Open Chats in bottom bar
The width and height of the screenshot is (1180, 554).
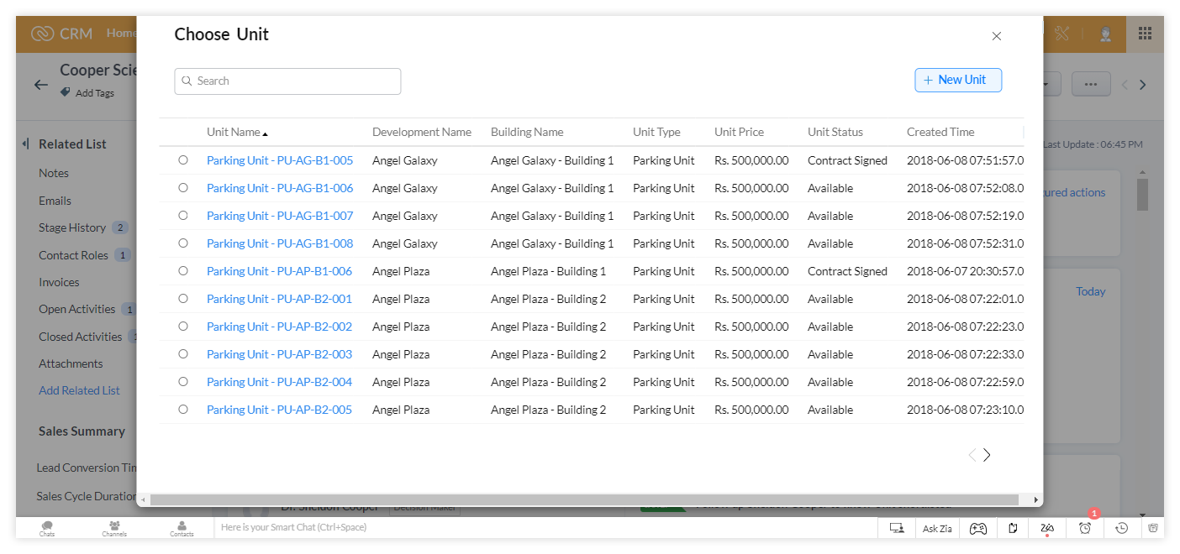(x=47, y=528)
